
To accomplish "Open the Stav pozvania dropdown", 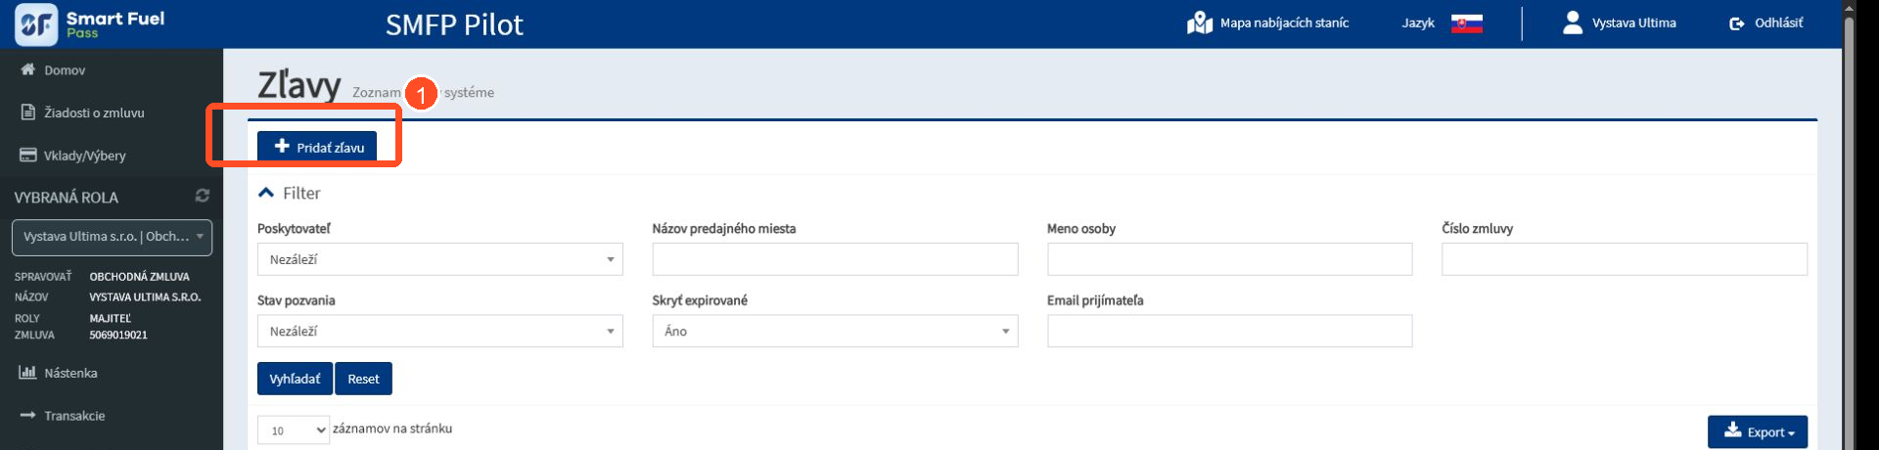I will [x=439, y=331].
